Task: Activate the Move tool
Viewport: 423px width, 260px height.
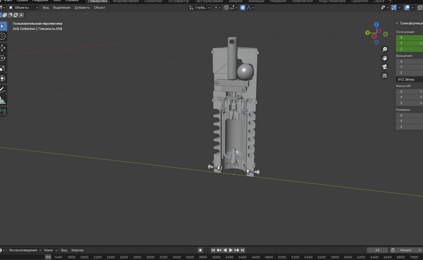Action: 3,48
